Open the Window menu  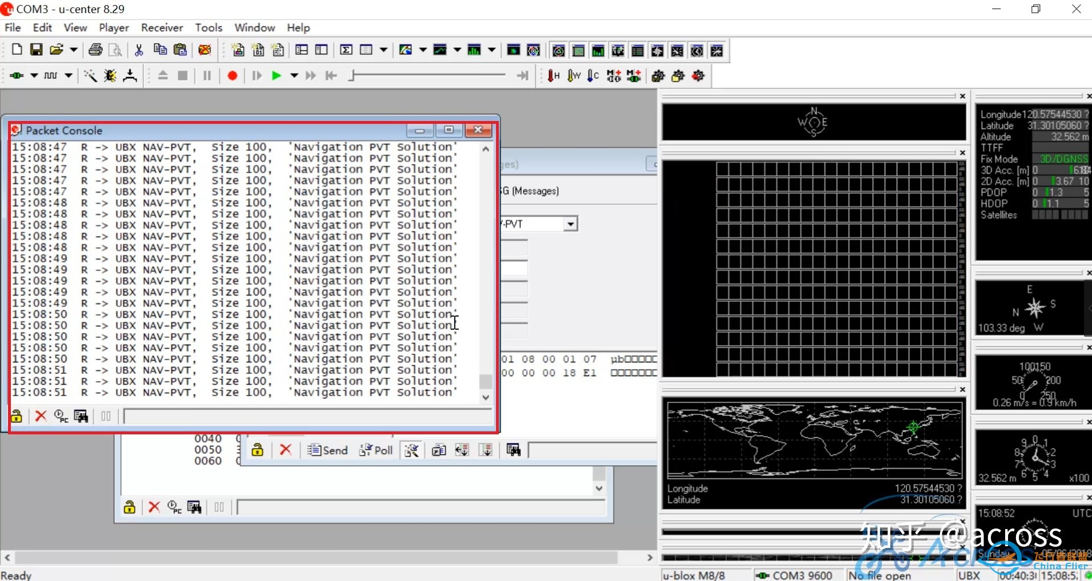(x=255, y=27)
